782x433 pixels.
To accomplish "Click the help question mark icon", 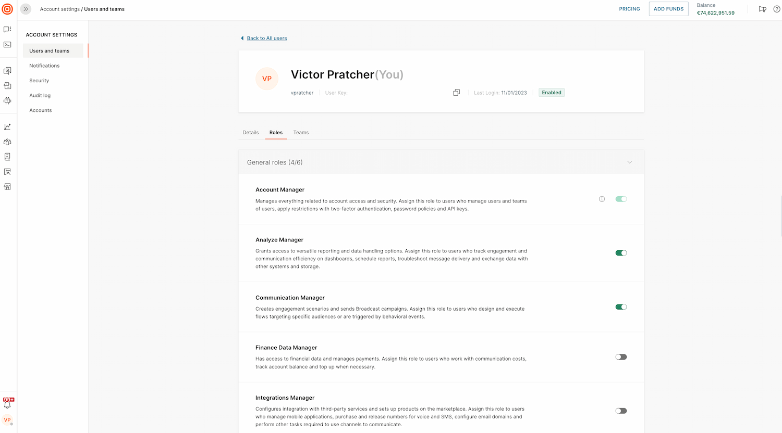I will (776, 9).
